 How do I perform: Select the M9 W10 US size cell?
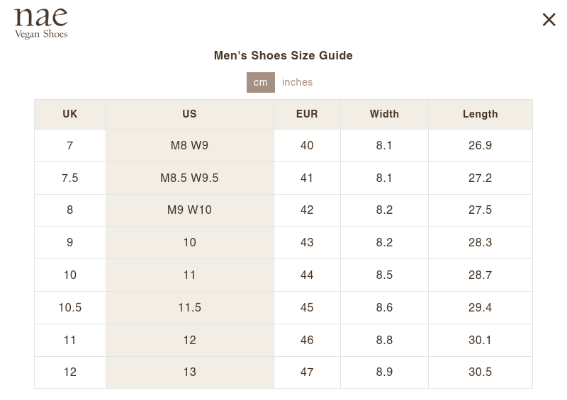(189, 210)
